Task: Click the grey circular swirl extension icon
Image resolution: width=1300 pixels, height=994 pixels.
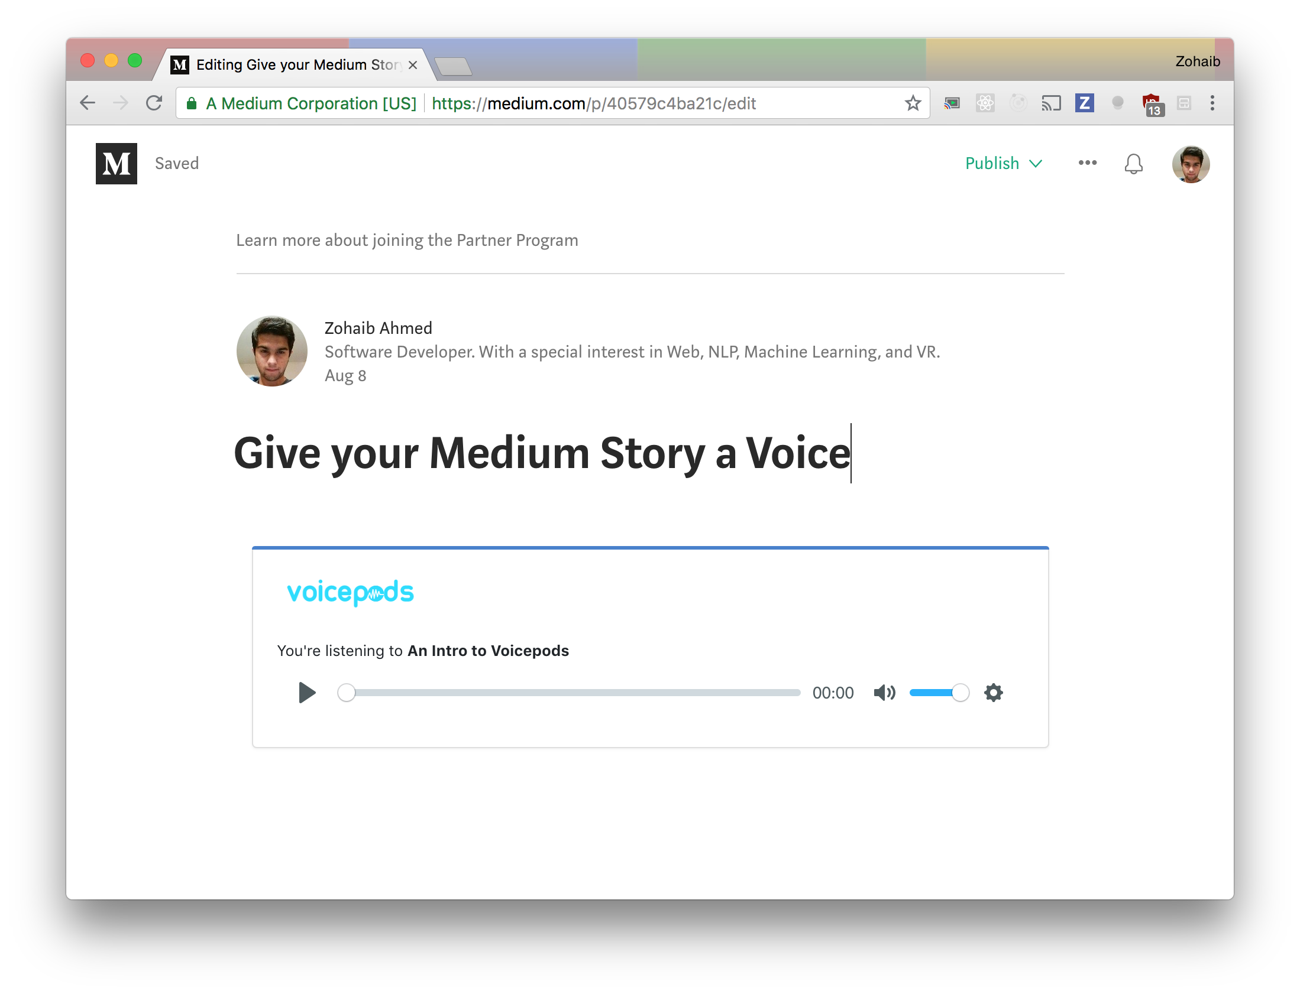Action: 1018,103
